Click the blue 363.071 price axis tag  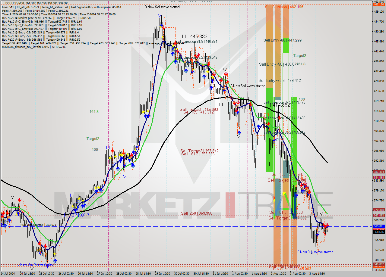pyautogui.click(x=378, y=226)
